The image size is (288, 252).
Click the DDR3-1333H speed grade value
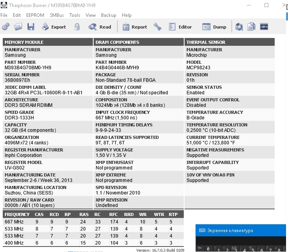(19, 117)
